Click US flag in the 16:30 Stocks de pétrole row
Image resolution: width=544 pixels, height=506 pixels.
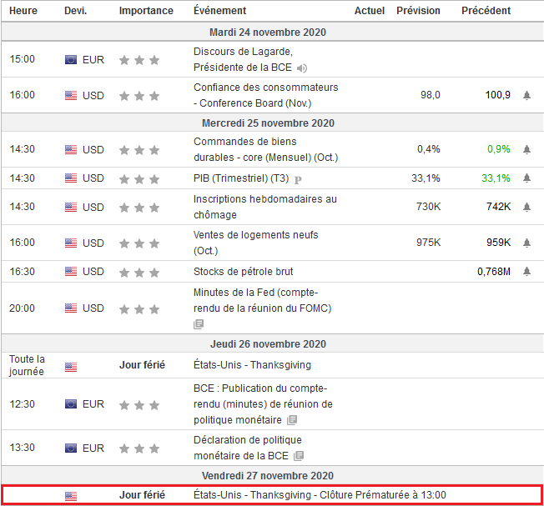pyautogui.click(x=71, y=272)
